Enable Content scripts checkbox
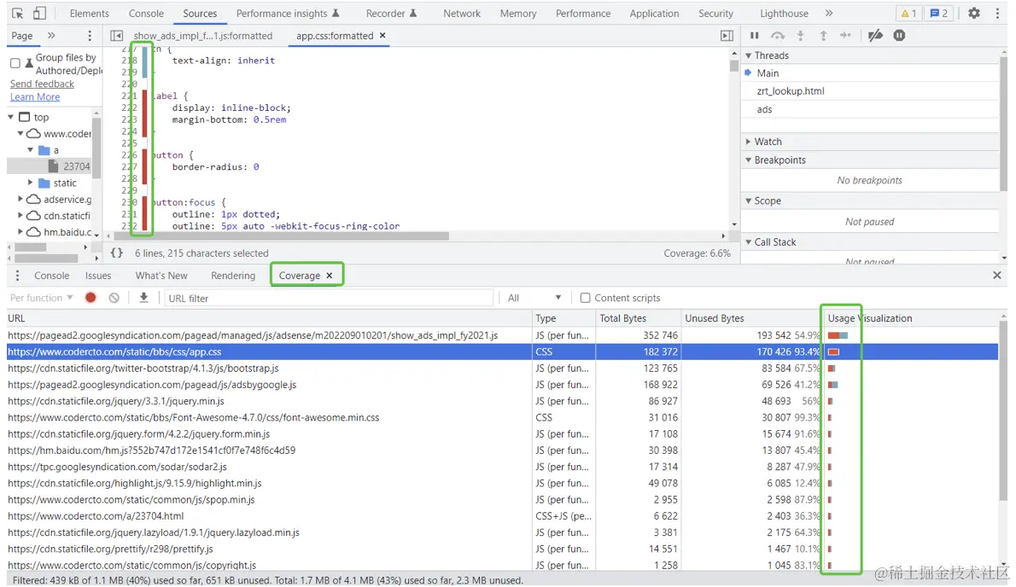 pos(585,298)
